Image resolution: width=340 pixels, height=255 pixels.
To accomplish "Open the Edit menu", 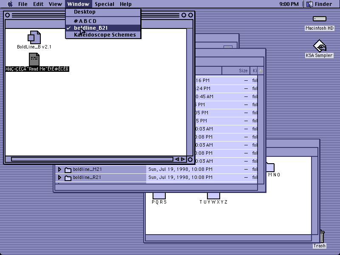I will [x=38, y=4].
